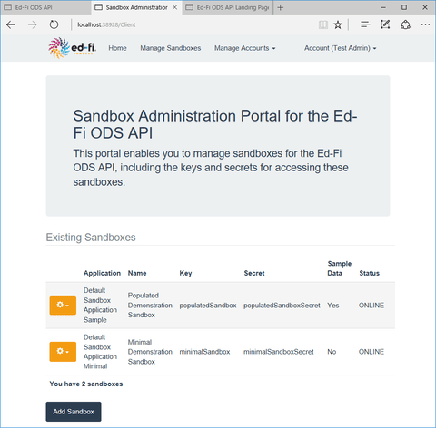Click Default Sandbox Application Sample cell
This screenshot has height=428, width=436.
coord(100,305)
